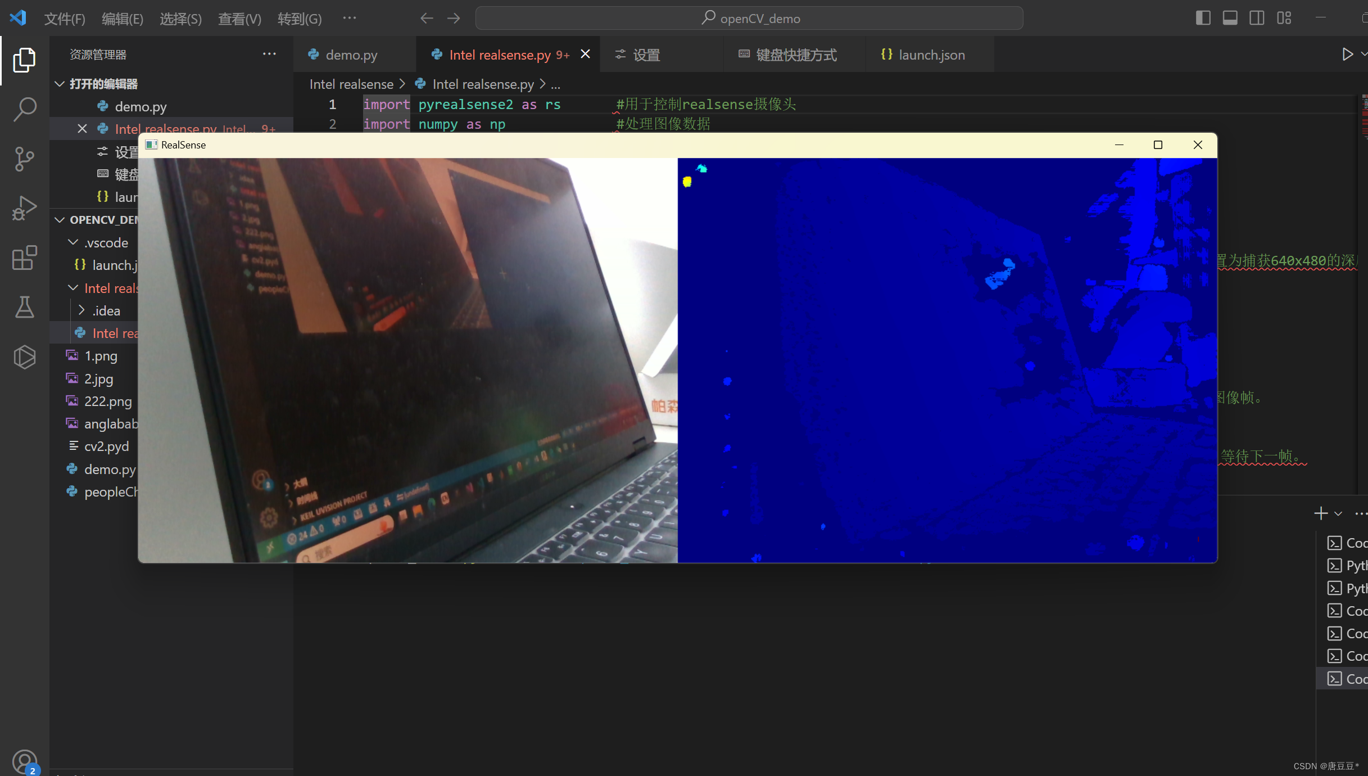Switch to the demo.py editor tab
Viewport: 1368px width, 776px height.
pyautogui.click(x=354, y=55)
